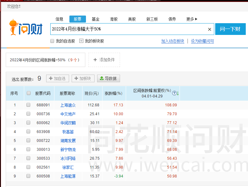Open stock link 新宁物流
The height and width of the screenshot is (187, 248).
pos(68,149)
